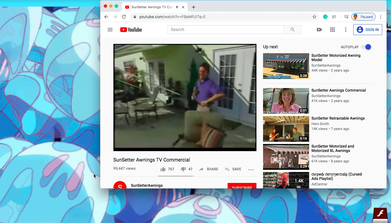Open the Cursed Ads Playlist thumbnail
This screenshot has height=223, width=391.
[x=286, y=180]
